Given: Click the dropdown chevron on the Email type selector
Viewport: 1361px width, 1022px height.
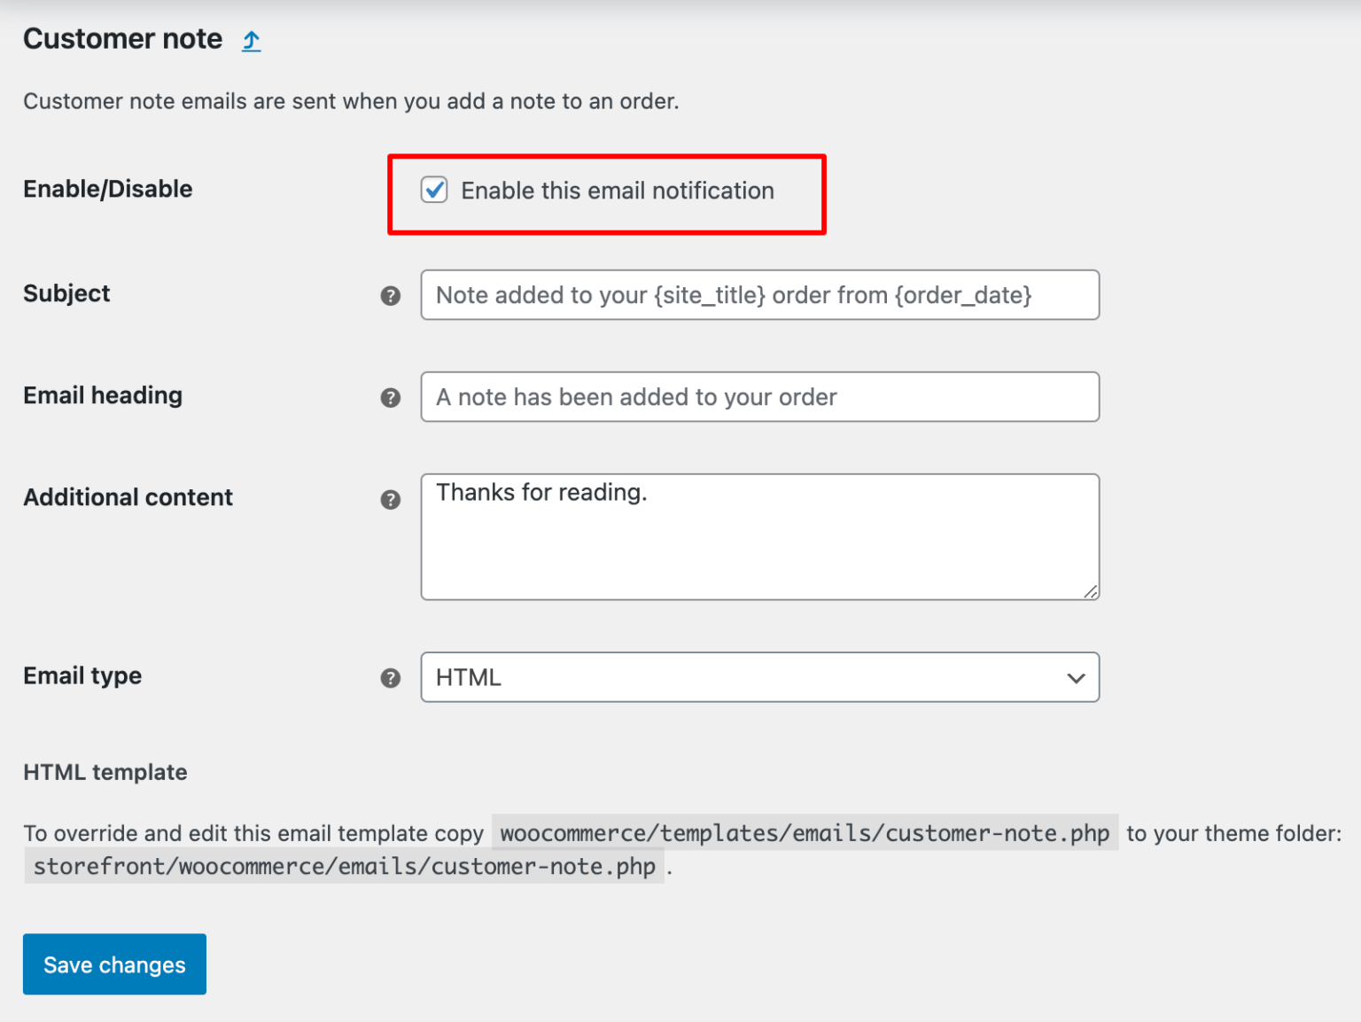Looking at the screenshot, I should point(1076,678).
